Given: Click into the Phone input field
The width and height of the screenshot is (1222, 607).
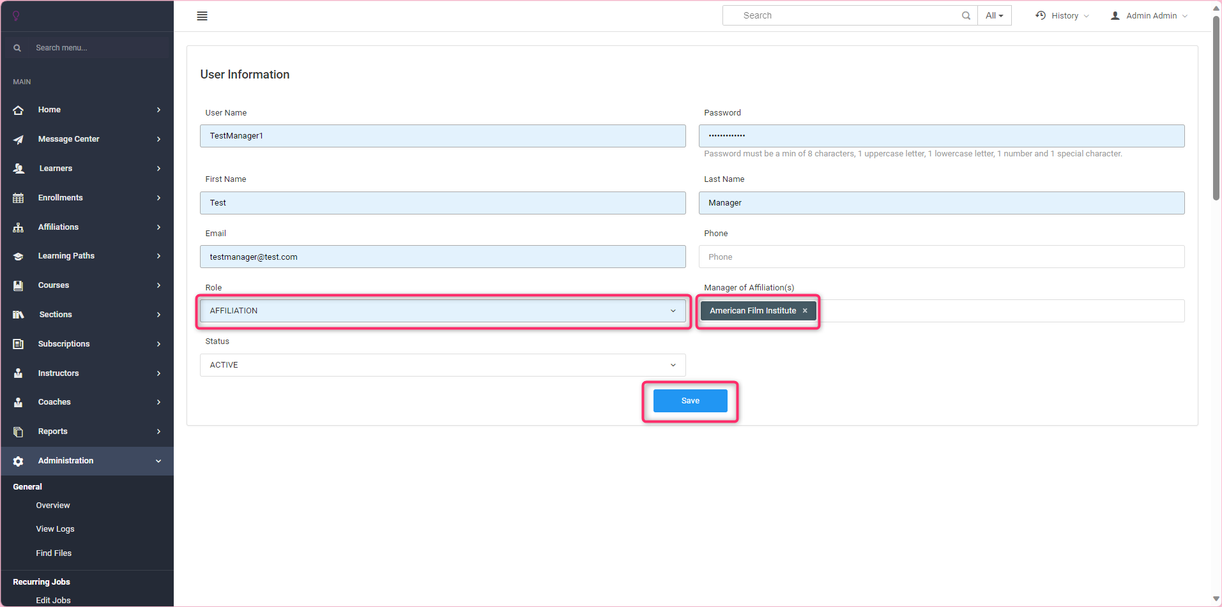Looking at the screenshot, I should point(941,257).
